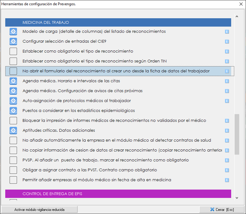
Task: Click Activar módulo vigilancia reducida button
Action: coord(39,209)
